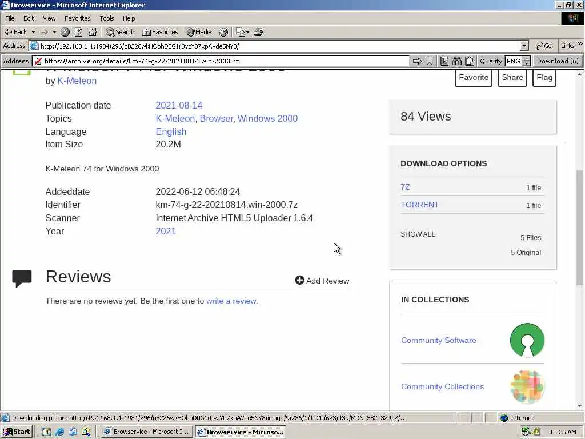Expand the Mail button dropdown arrow
585x439 pixels.
[x=248, y=32]
